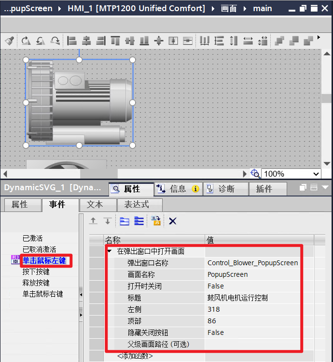Screen dimensions: 333x362
Task: Delete the selected function with X icon
Action: [172, 221]
